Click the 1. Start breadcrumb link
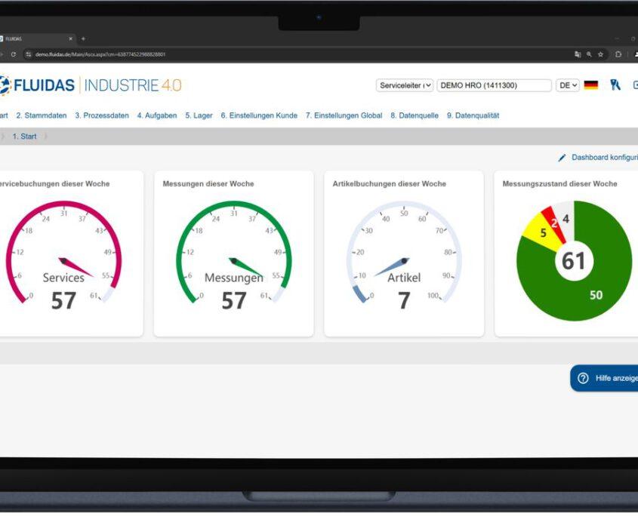This screenshot has width=638, height=516. pos(24,137)
